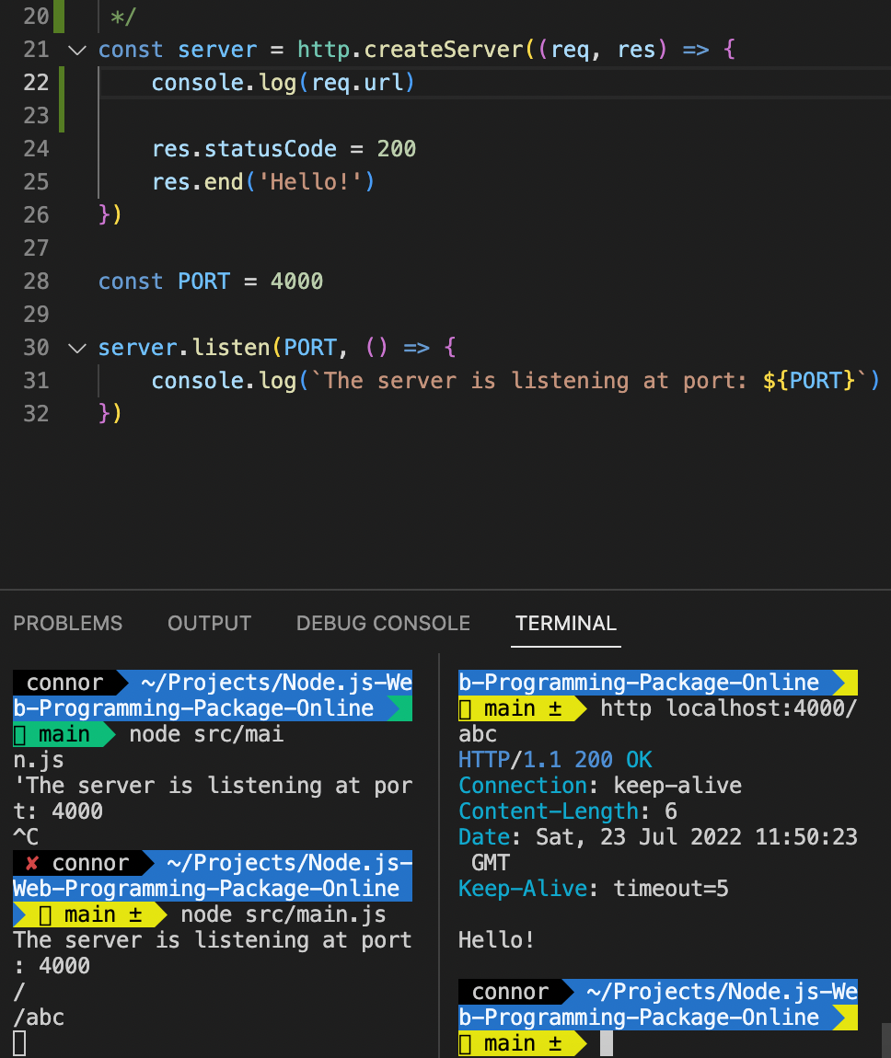Viewport: 891px width, 1058px height.
Task: Switch to the PROBLEMS panel tab
Action: coord(68,623)
